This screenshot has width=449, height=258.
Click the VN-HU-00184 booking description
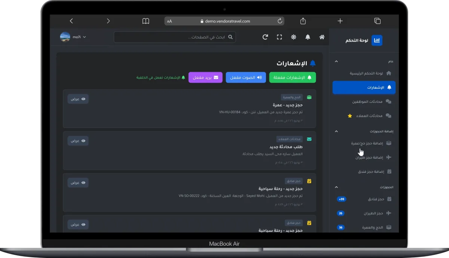click(261, 112)
